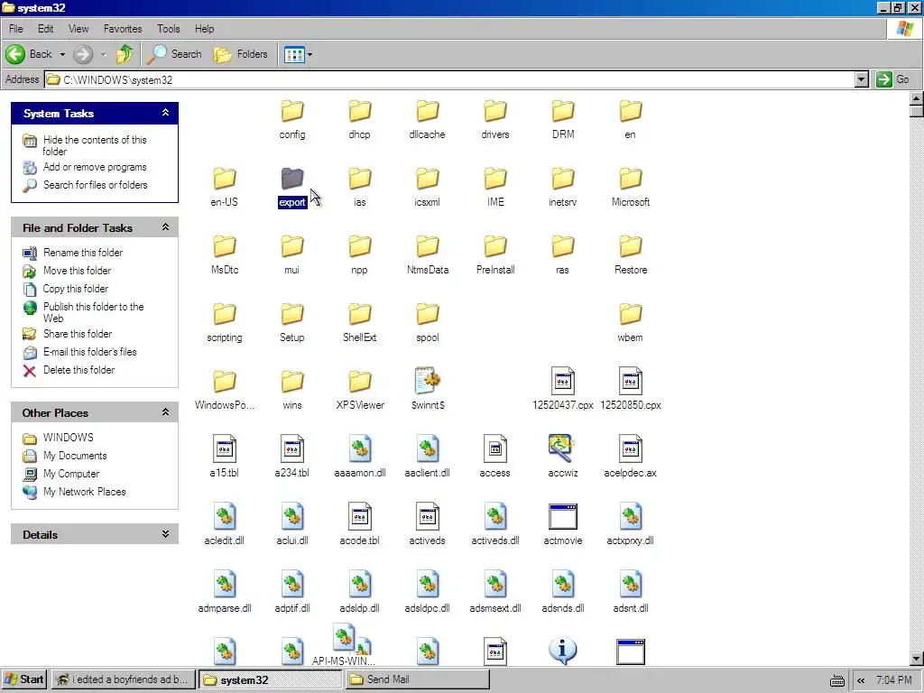Click the Up folder toolbar icon

click(125, 54)
